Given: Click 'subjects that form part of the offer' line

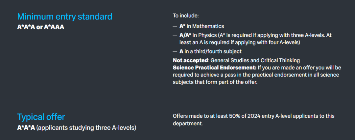Looking at the screenshot, I should point(215,82).
